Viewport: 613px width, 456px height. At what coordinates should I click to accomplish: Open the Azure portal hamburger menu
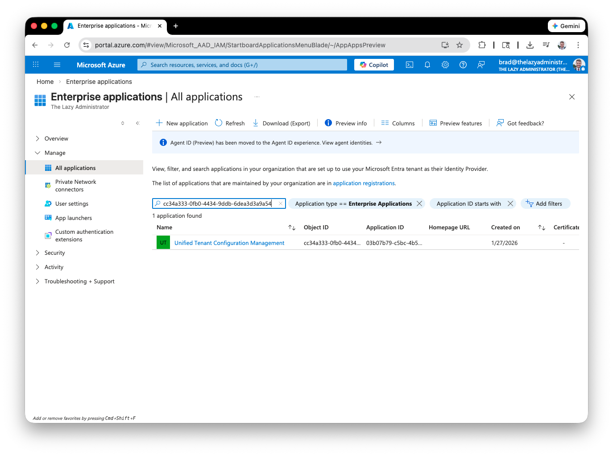click(x=57, y=65)
